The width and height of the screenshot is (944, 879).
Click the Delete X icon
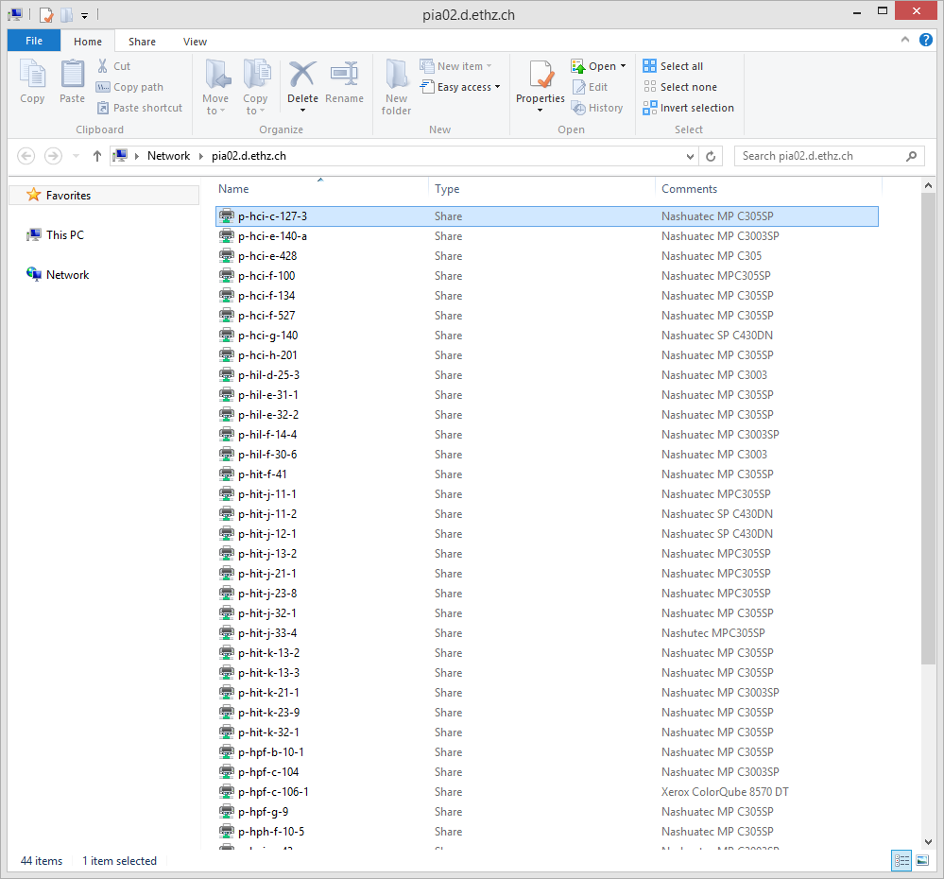coord(302,74)
